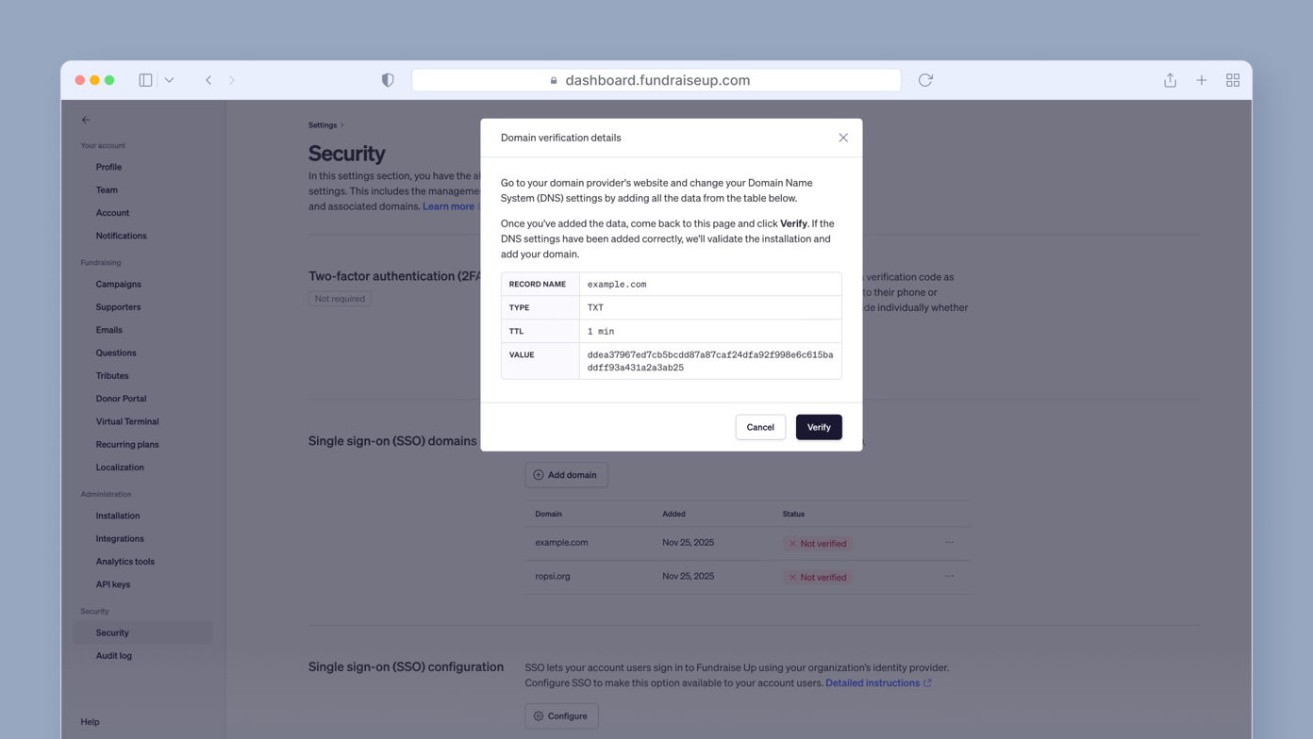
Task: Open Detailed instructions via the external link icon
Action: pos(927,682)
